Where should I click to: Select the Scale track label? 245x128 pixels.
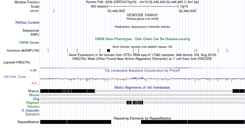[x=35, y=6]
